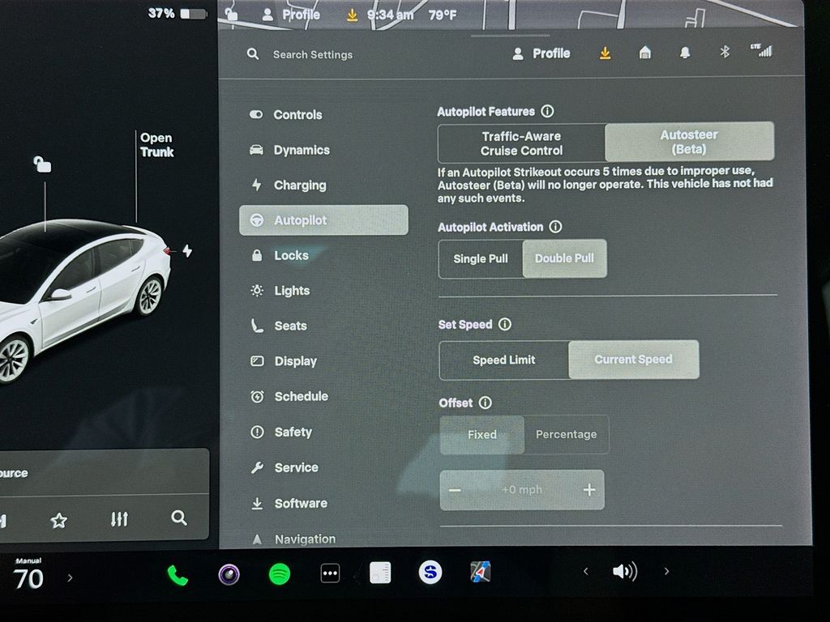Image resolution: width=830 pixels, height=622 pixels.
Task: Show info for Set Speed
Action: (505, 324)
